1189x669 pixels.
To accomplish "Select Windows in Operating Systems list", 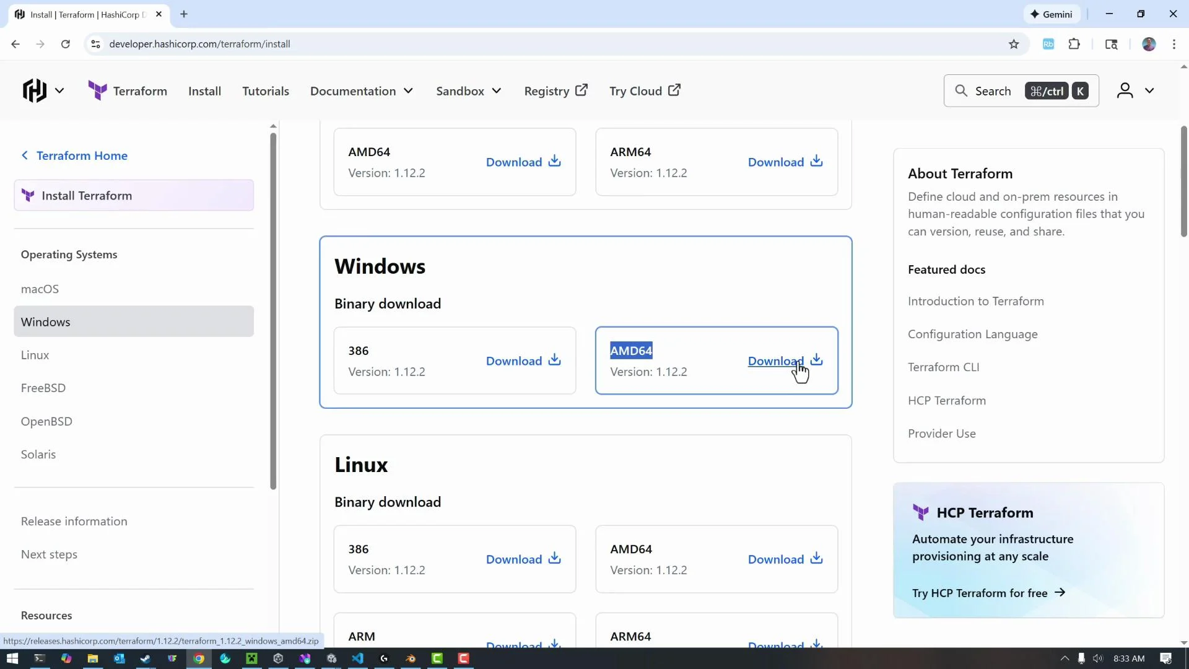I will 134,321.
